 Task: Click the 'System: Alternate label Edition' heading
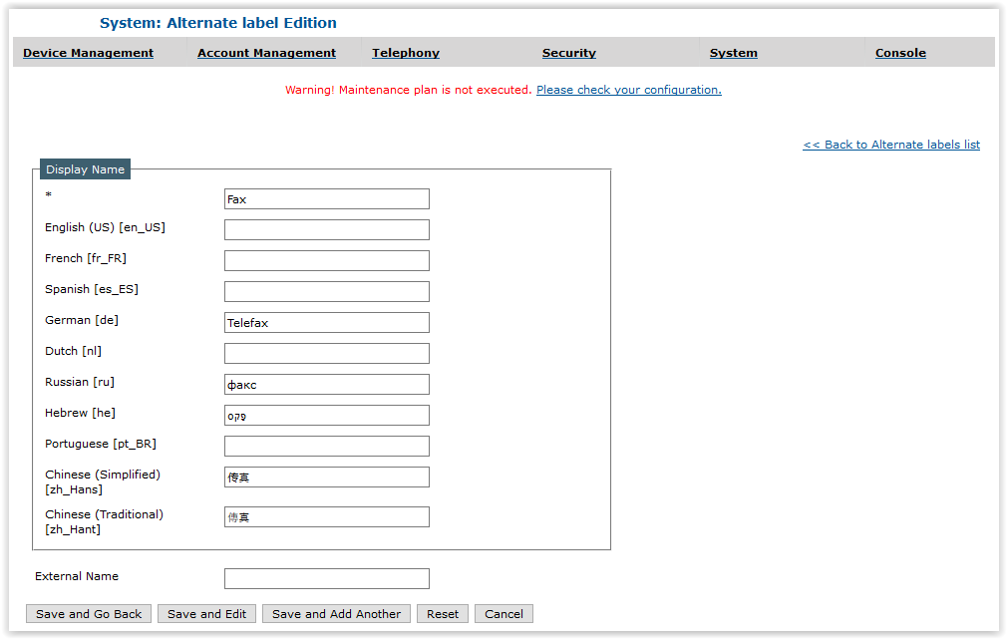[x=217, y=23]
